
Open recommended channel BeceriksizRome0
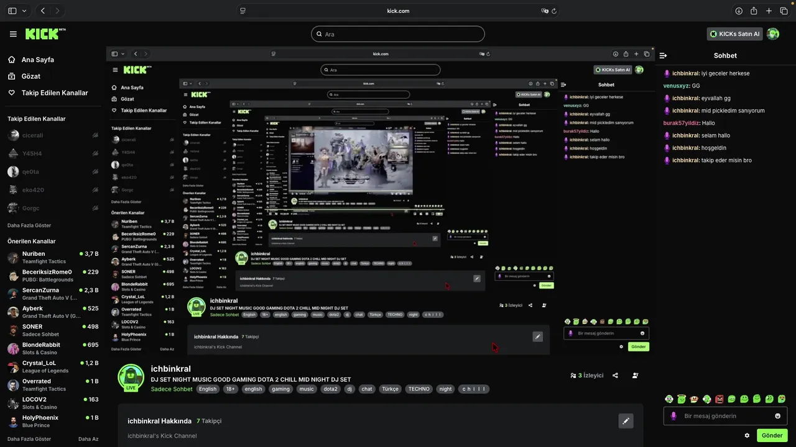click(x=52, y=276)
